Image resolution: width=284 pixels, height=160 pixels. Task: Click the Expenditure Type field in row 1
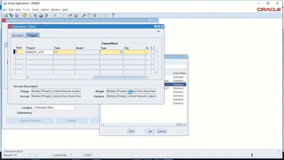(110, 52)
